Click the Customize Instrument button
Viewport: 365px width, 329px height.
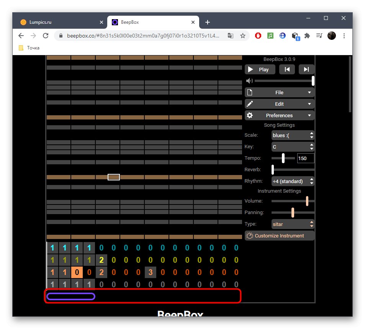[x=279, y=236]
